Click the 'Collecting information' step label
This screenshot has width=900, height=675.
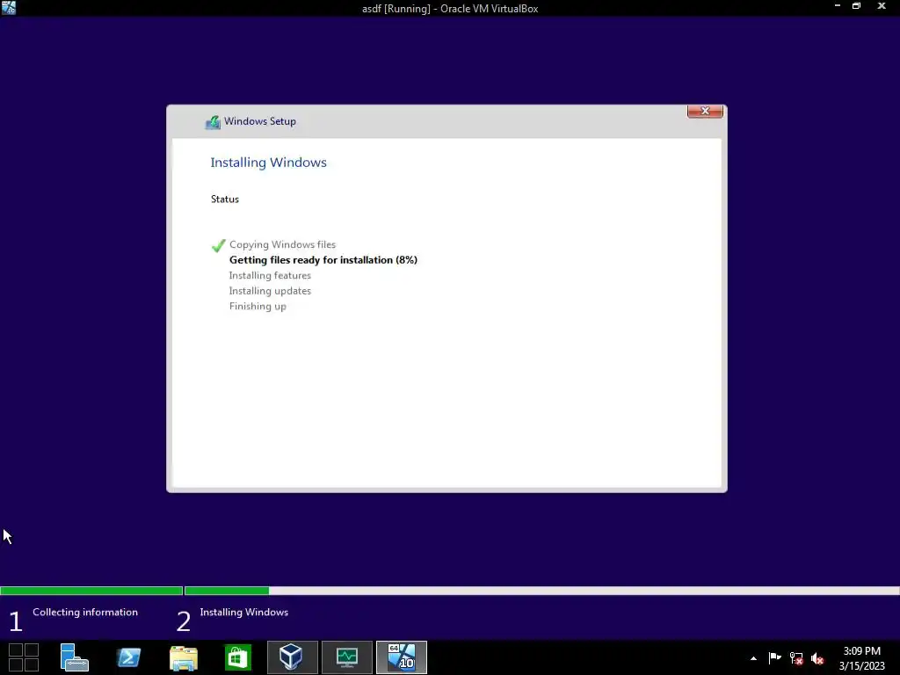click(x=85, y=613)
